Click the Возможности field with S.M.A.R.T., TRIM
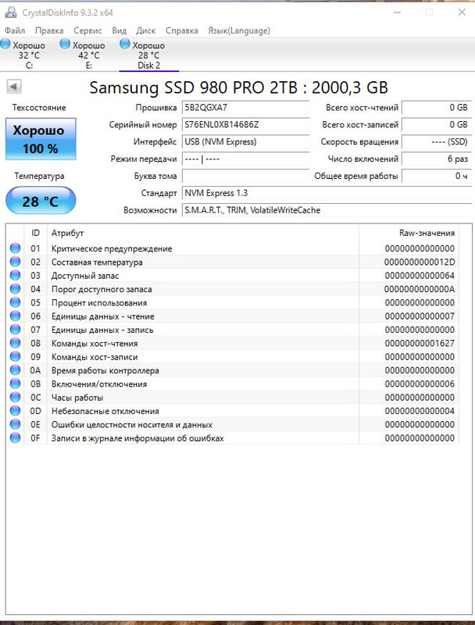The image size is (475, 625). click(x=327, y=210)
